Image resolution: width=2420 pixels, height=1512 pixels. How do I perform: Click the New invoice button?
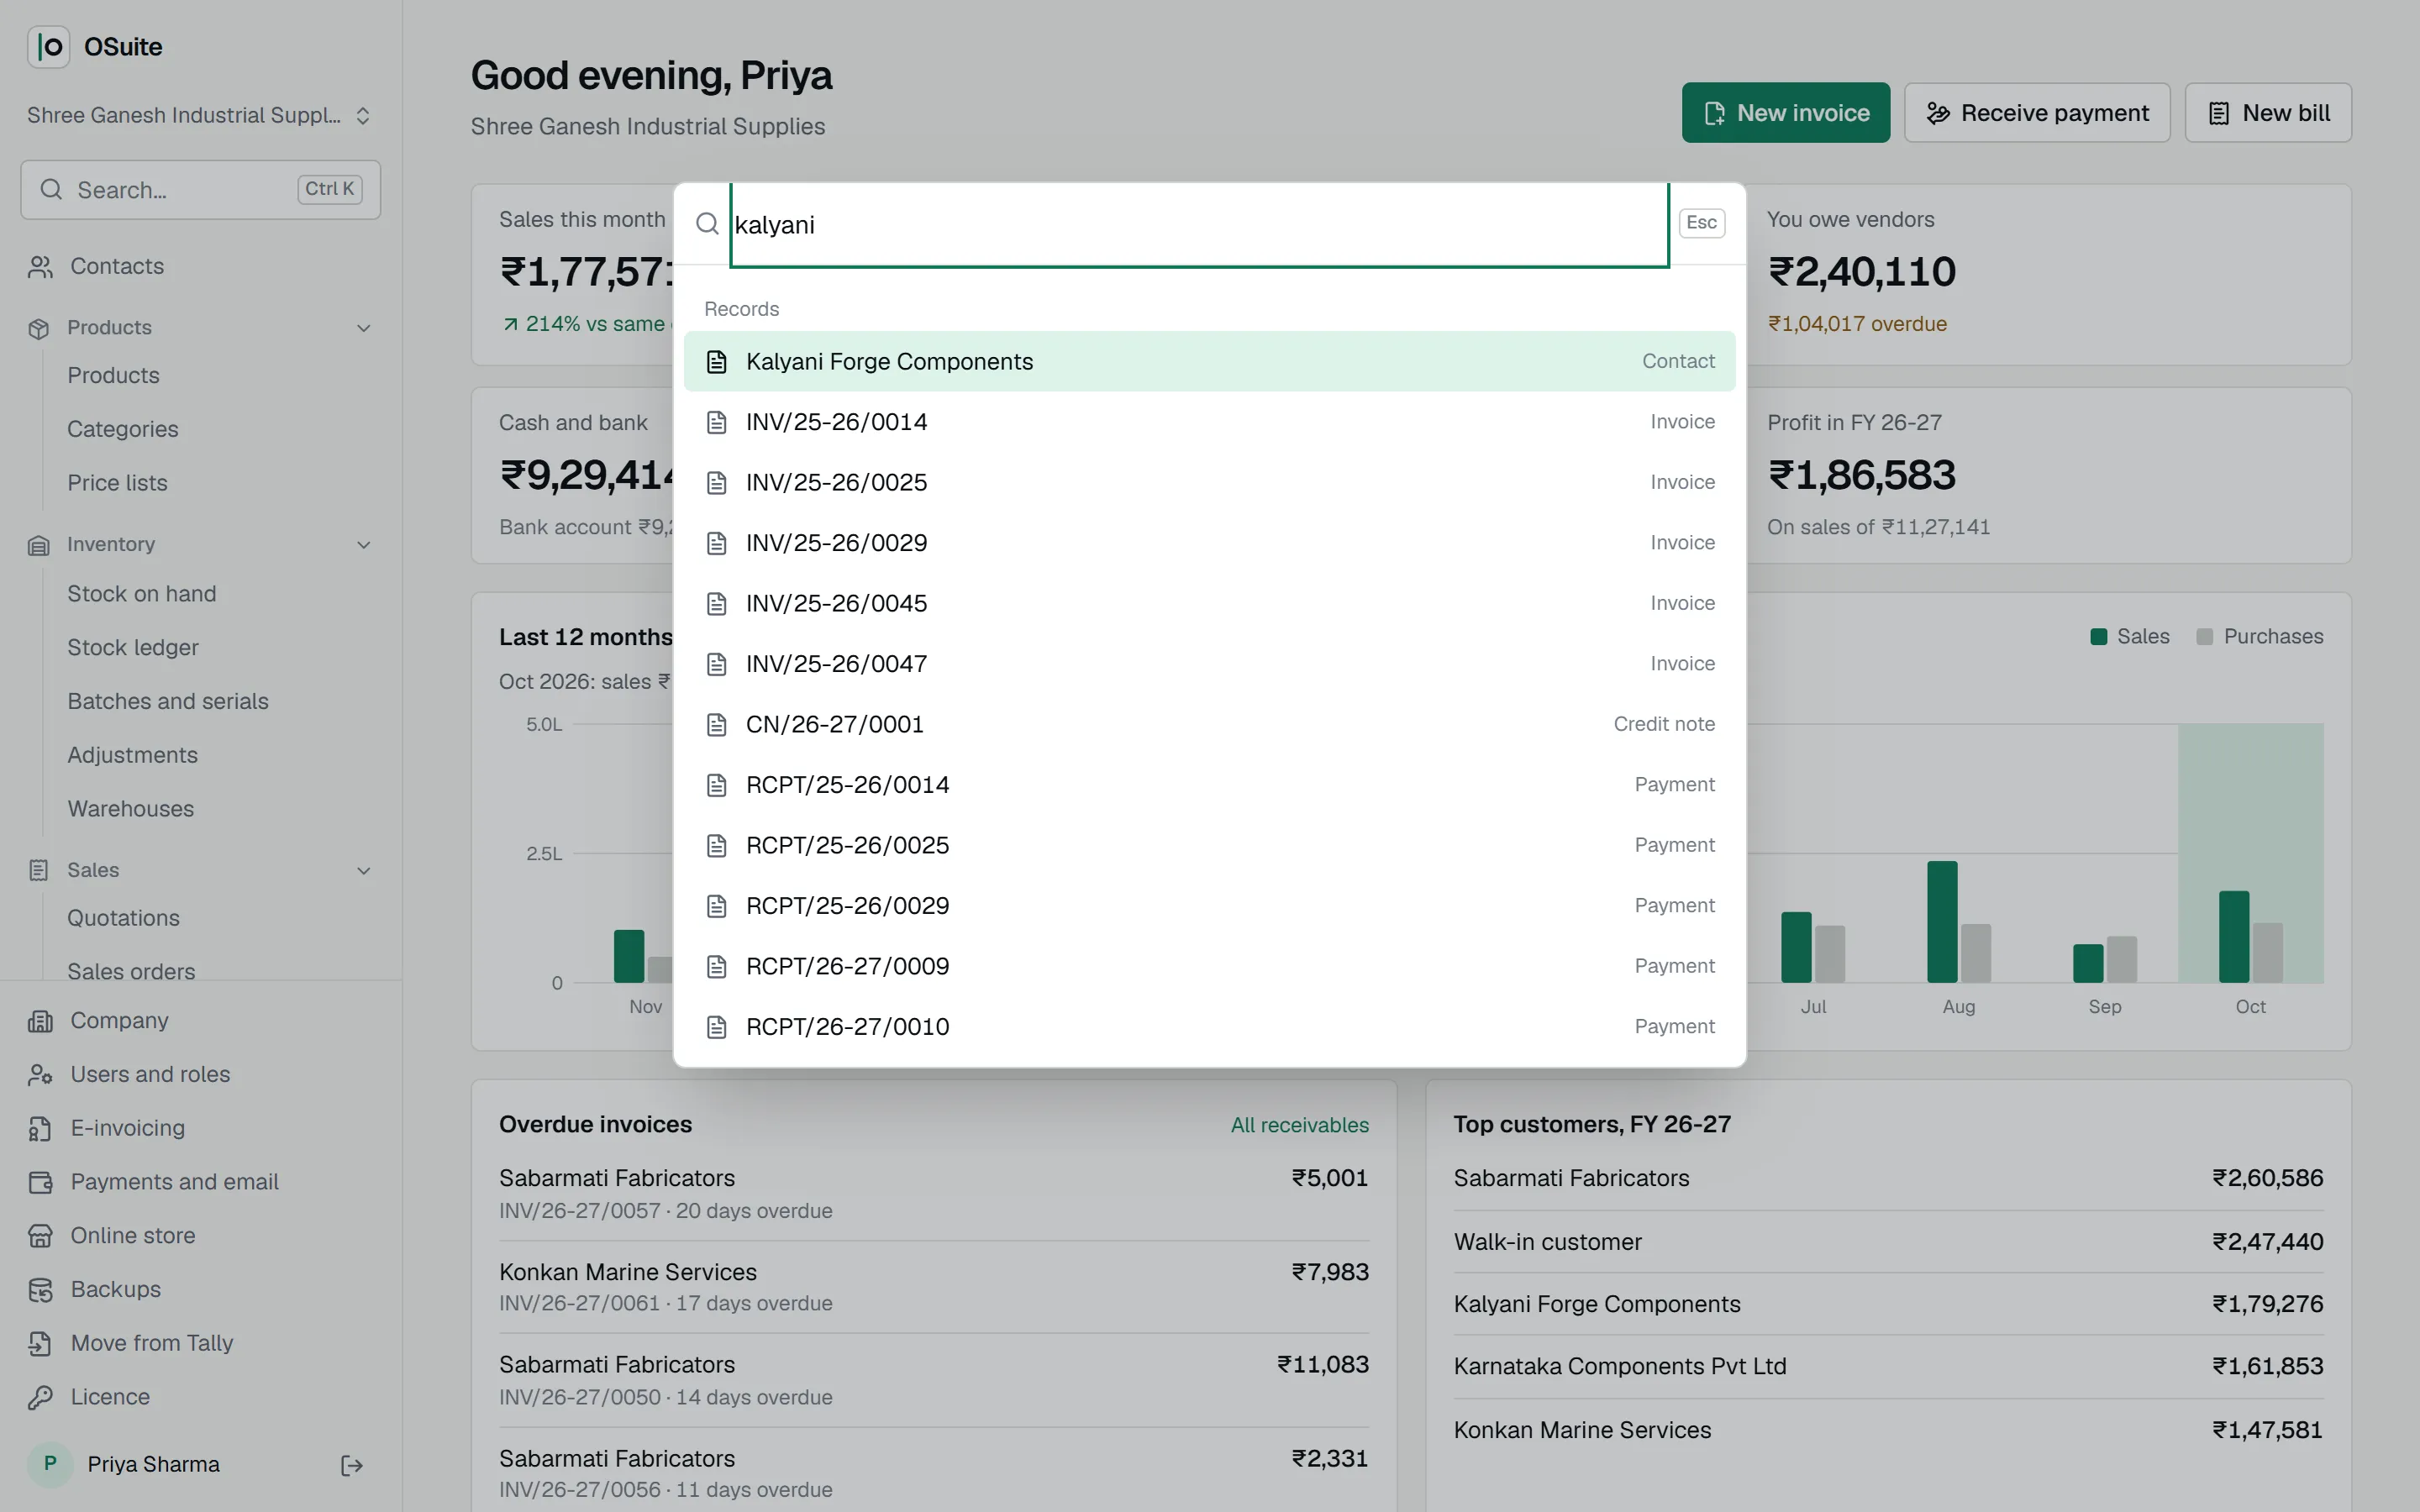1785,113
